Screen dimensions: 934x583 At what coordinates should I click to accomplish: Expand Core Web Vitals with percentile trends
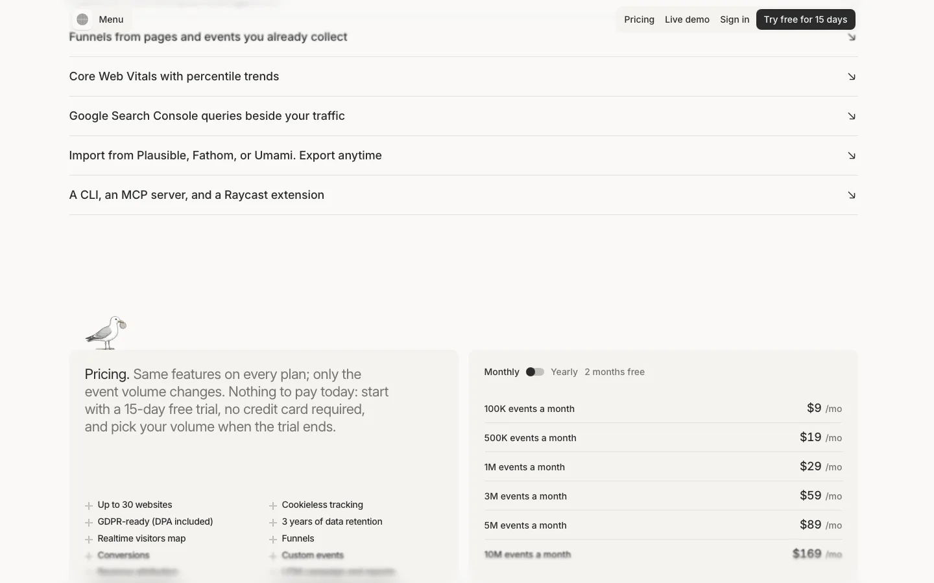click(x=463, y=76)
